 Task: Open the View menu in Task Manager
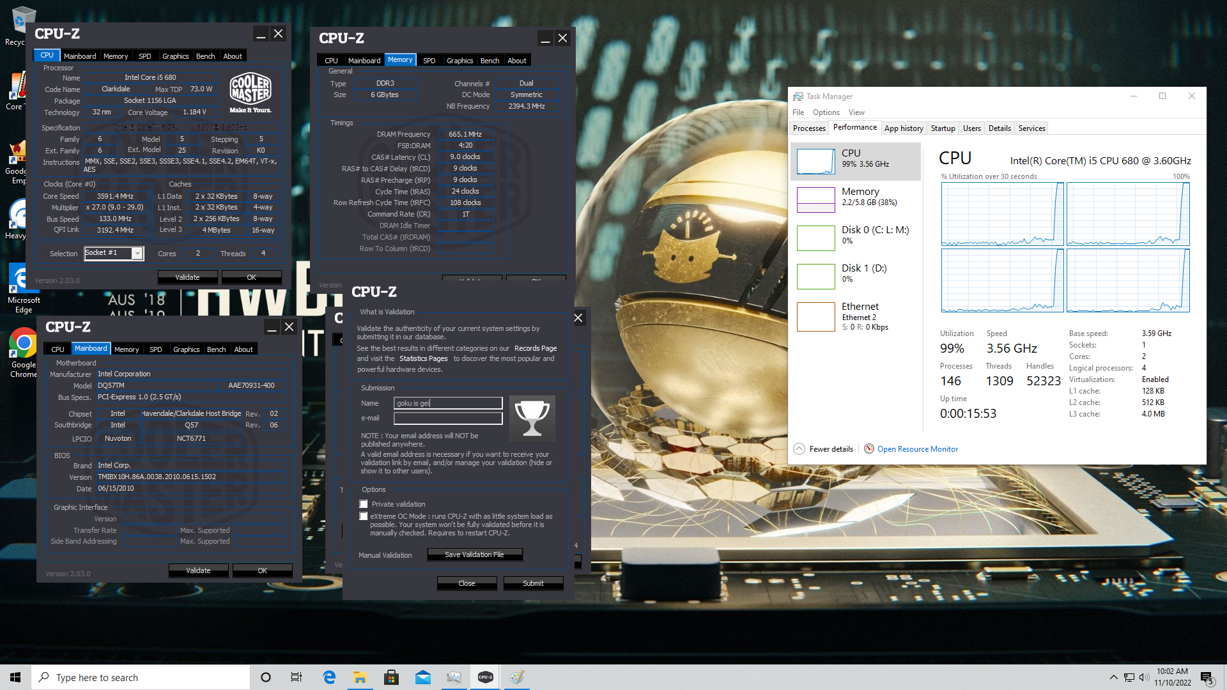point(856,112)
